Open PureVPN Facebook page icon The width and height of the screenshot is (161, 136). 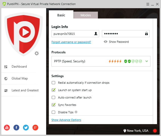16,128
